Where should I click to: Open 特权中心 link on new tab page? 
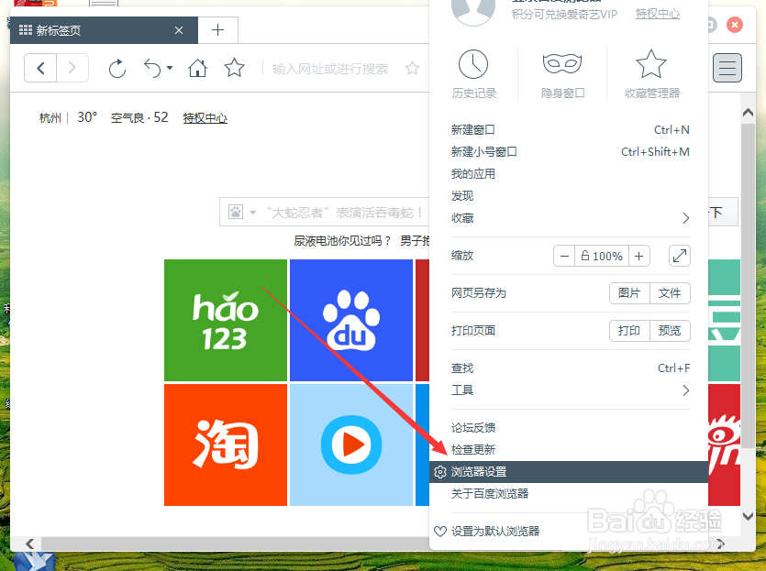pos(205,118)
